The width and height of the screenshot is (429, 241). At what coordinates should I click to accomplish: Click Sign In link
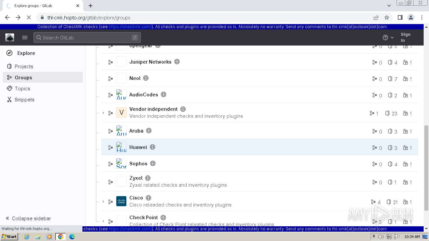click(x=406, y=37)
